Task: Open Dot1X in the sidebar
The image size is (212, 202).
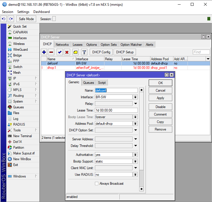Action: pos(23,142)
